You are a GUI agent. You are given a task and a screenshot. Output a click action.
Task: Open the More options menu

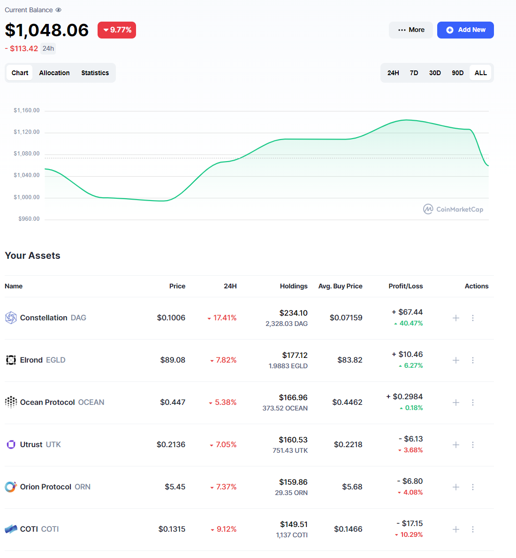[411, 30]
